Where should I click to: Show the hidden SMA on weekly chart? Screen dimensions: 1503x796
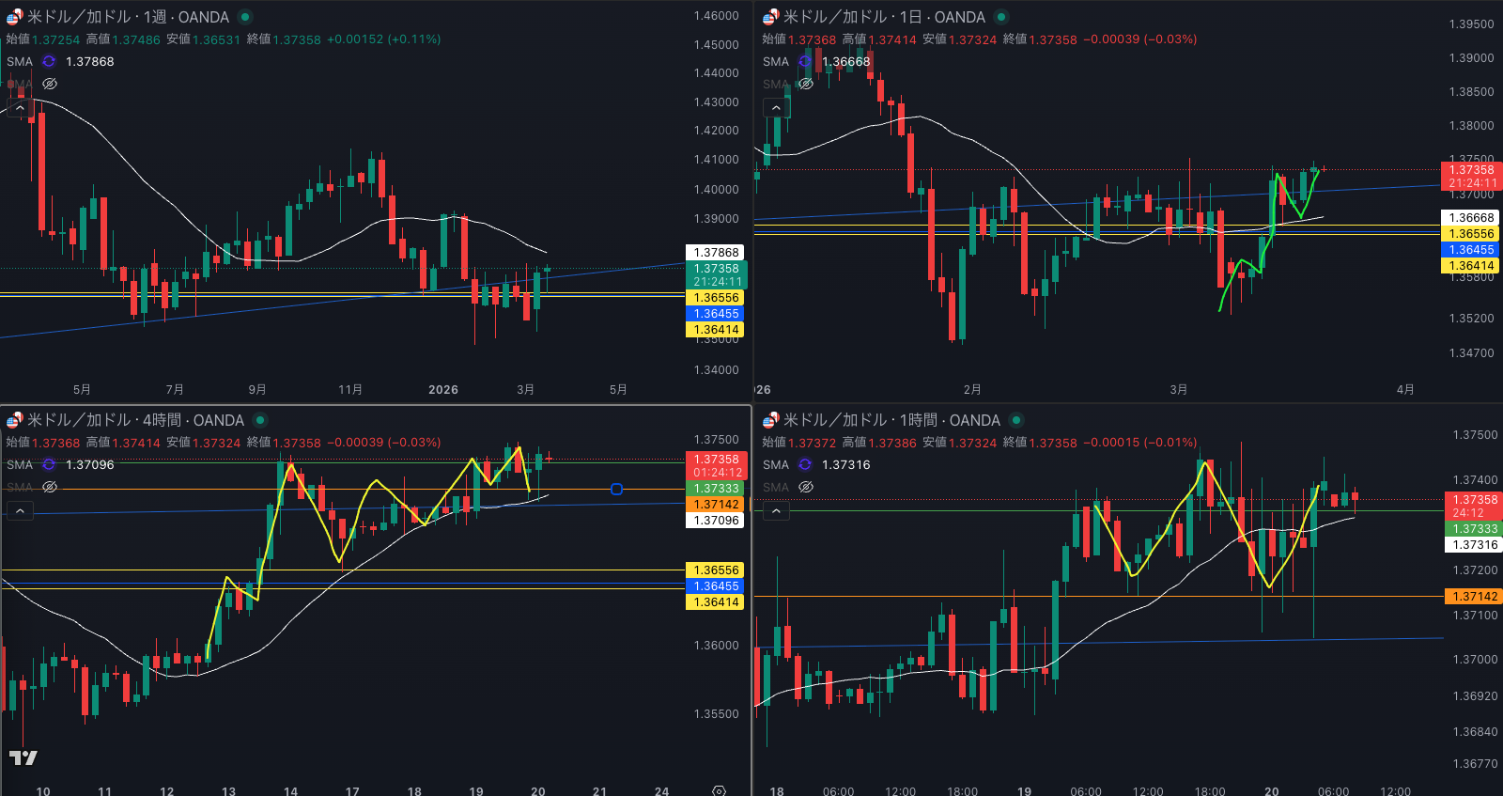click(50, 84)
